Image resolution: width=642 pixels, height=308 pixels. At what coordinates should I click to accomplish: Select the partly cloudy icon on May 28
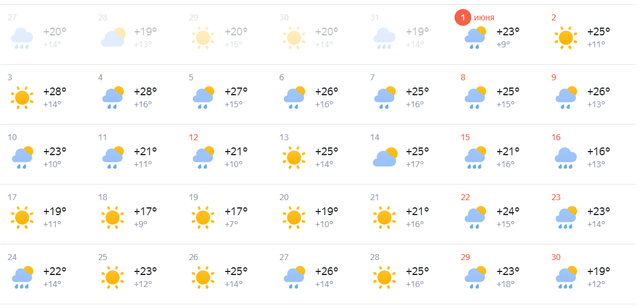click(x=113, y=37)
